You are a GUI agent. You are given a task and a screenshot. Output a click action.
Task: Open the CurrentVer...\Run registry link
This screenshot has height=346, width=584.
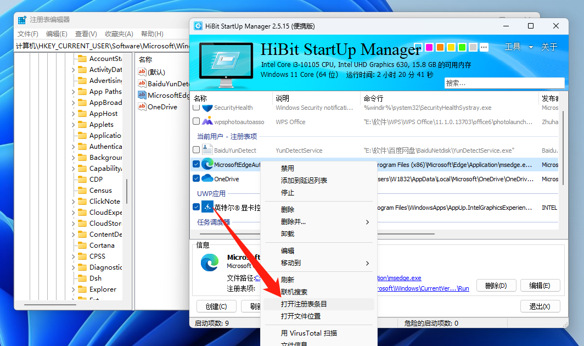click(x=423, y=288)
